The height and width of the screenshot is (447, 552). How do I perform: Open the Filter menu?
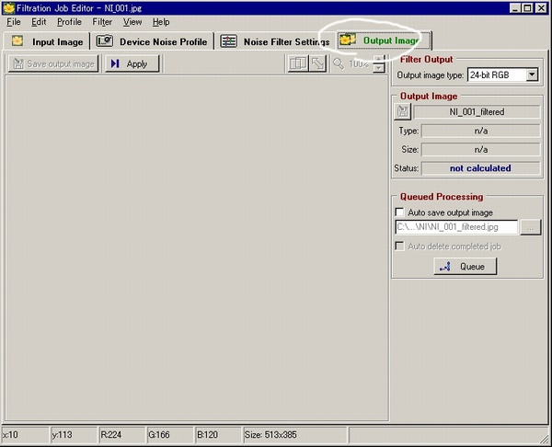[x=102, y=22]
